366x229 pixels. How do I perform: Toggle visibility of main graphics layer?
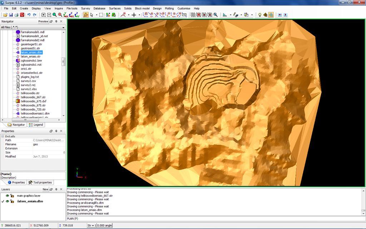tap(8, 196)
